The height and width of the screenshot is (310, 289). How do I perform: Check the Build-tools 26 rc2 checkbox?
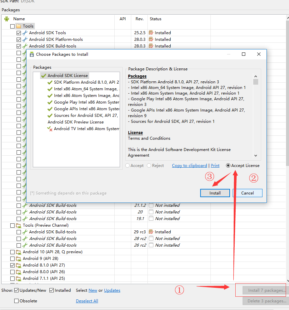pyautogui.click(x=19, y=245)
